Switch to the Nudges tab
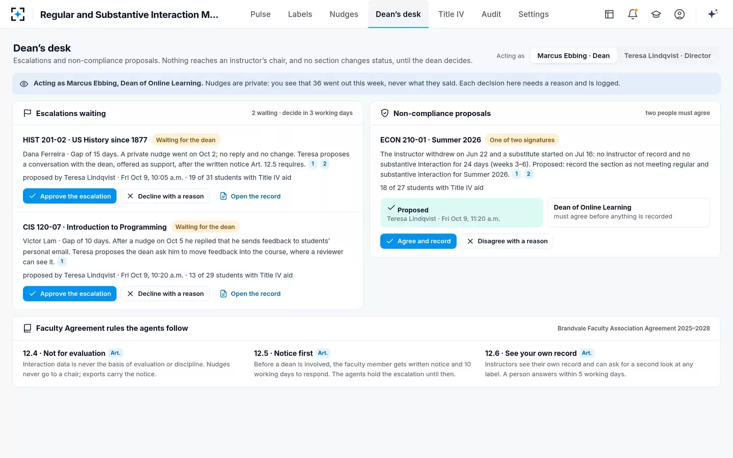The height and width of the screenshot is (458, 733). pyautogui.click(x=344, y=14)
